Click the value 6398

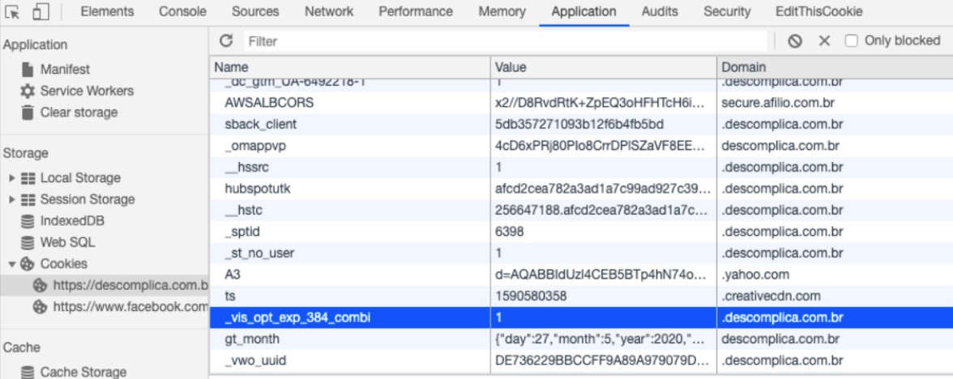[509, 232]
